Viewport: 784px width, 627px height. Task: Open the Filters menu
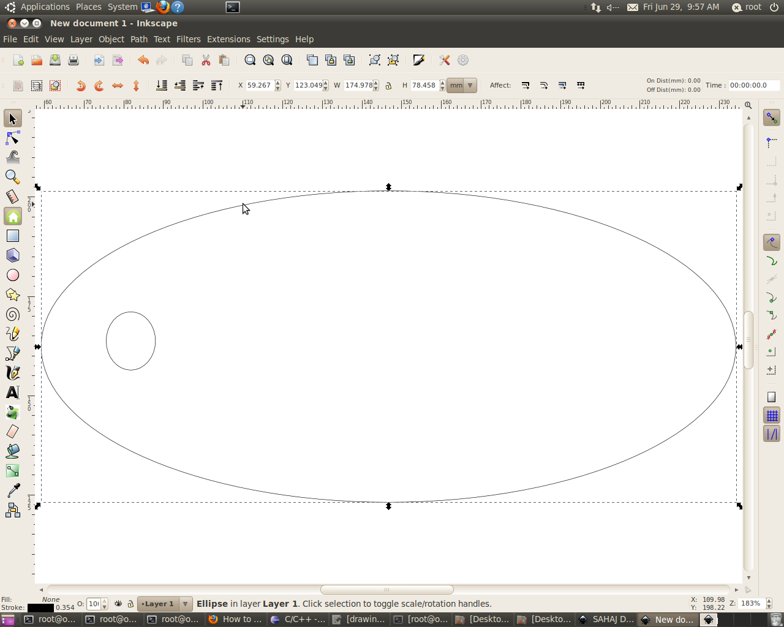tap(188, 39)
